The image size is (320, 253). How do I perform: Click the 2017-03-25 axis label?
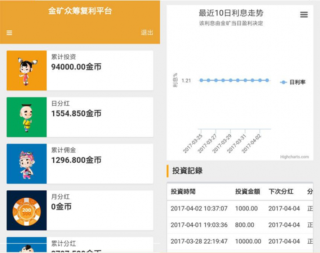[x=193, y=144]
